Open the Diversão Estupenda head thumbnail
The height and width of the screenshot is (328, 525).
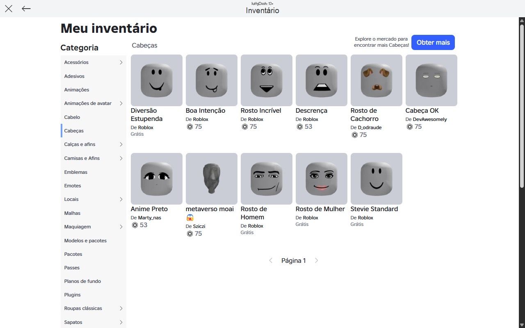coord(157,80)
